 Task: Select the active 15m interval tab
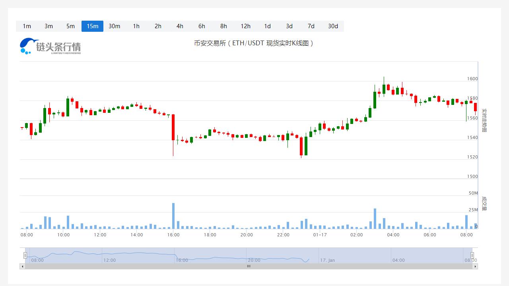pos(92,26)
